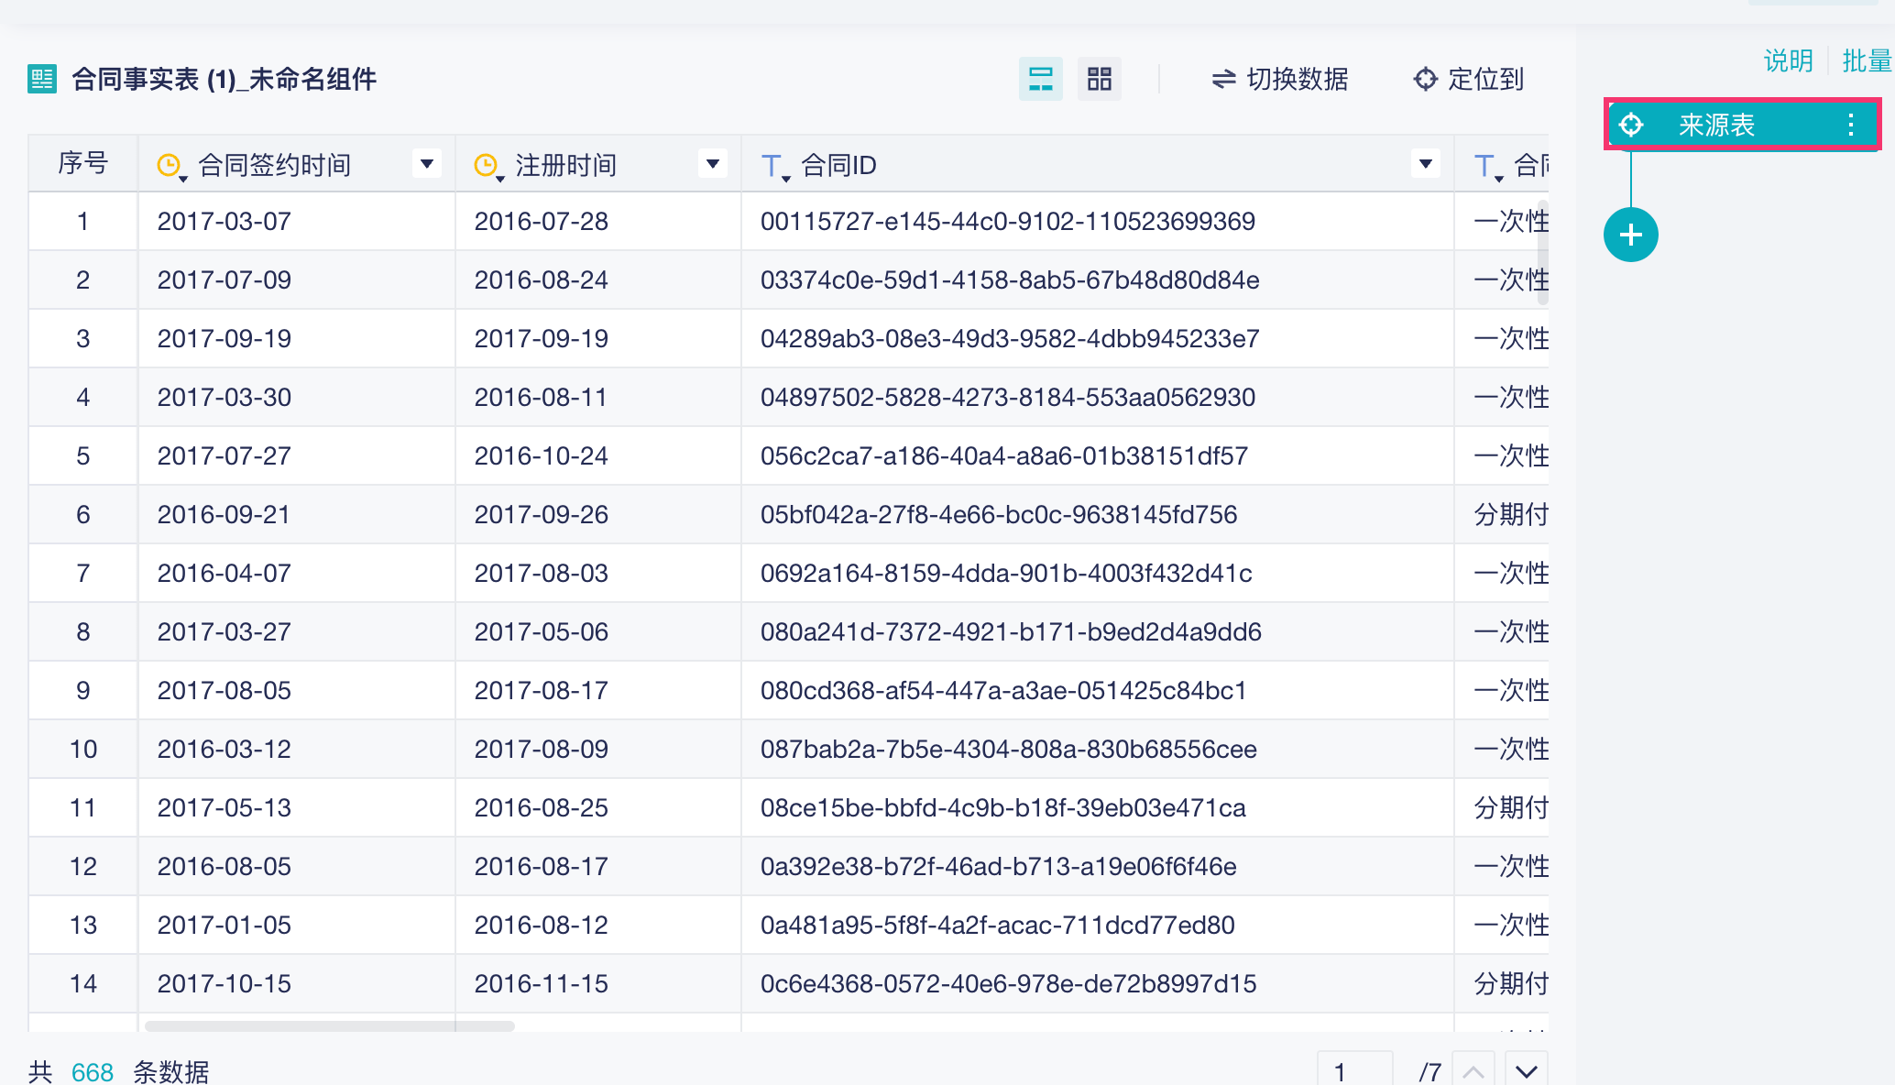The width and height of the screenshot is (1895, 1085).
Task: Go to the previous page with the up chevron
Action: [x=1473, y=1070]
